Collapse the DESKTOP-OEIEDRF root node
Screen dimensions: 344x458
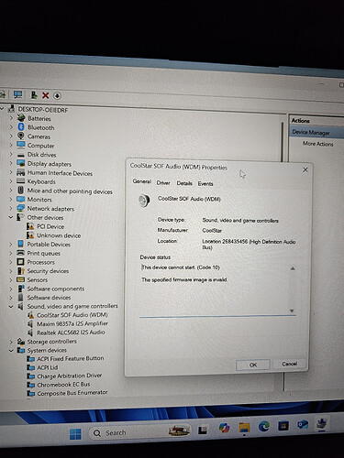3,108
